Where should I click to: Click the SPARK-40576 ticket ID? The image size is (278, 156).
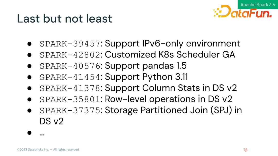coord(70,66)
